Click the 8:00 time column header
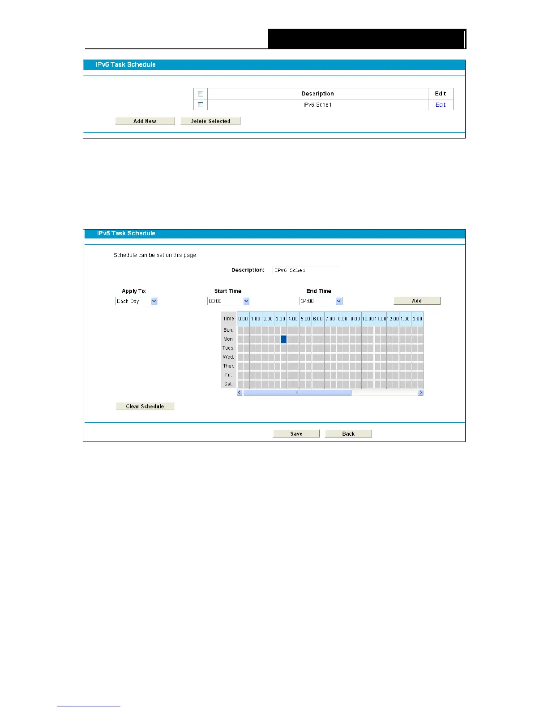 point(343,319)
